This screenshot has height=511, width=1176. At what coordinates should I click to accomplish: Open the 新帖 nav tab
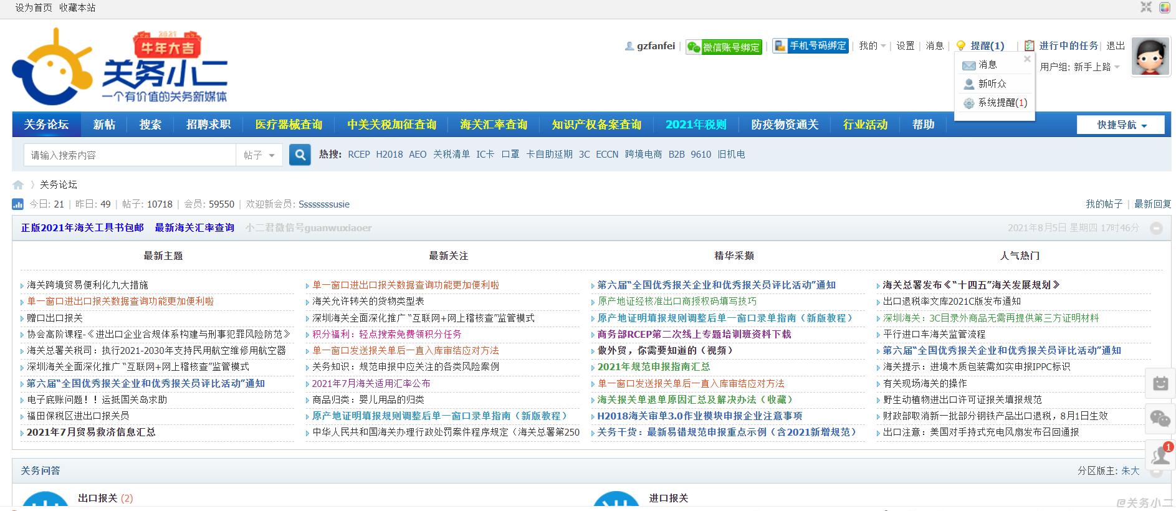[x=105, y=125]
